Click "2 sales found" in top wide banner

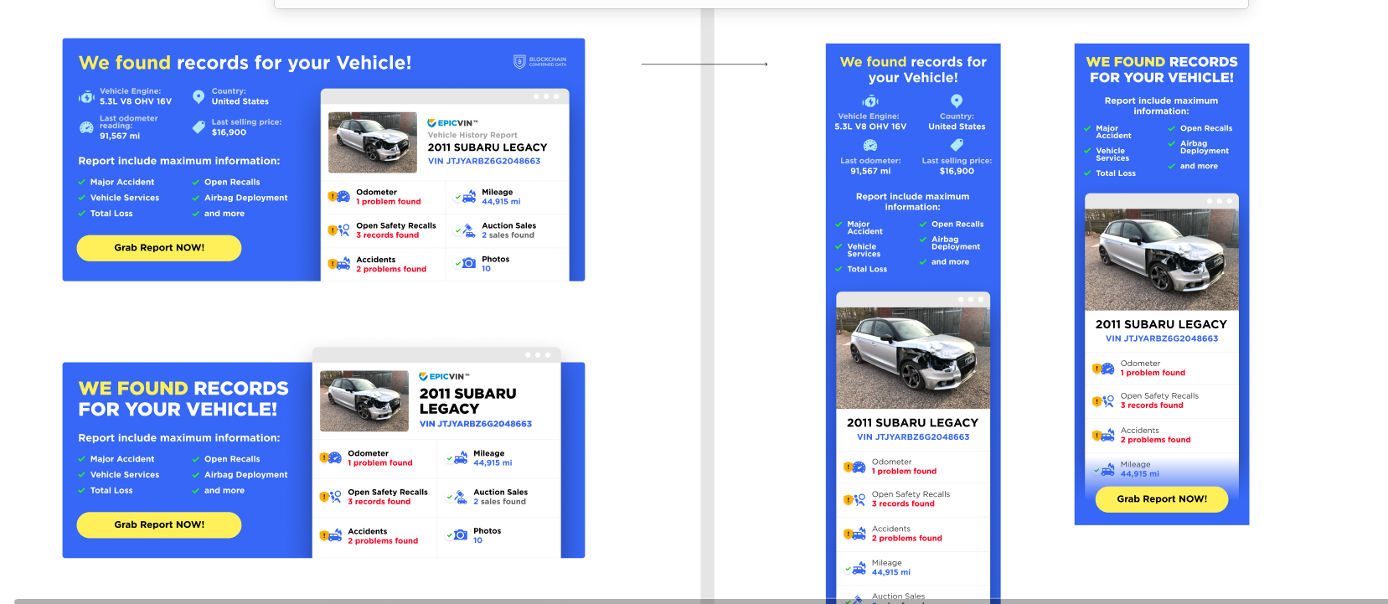[x=508, y=235]
